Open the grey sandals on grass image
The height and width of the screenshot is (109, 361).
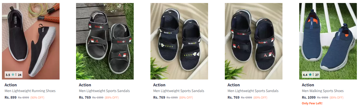pyautogui.click(x=105, y=41)
